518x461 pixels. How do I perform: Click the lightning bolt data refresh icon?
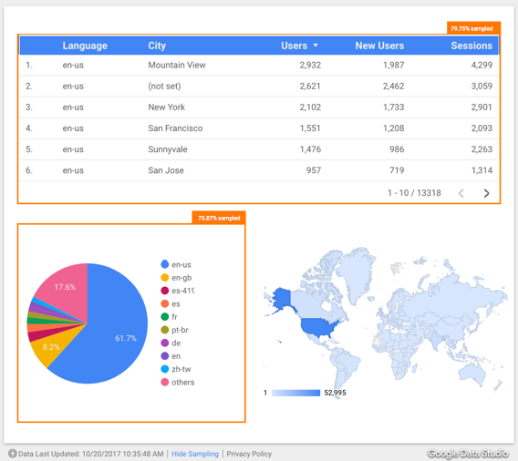[13, 454]
